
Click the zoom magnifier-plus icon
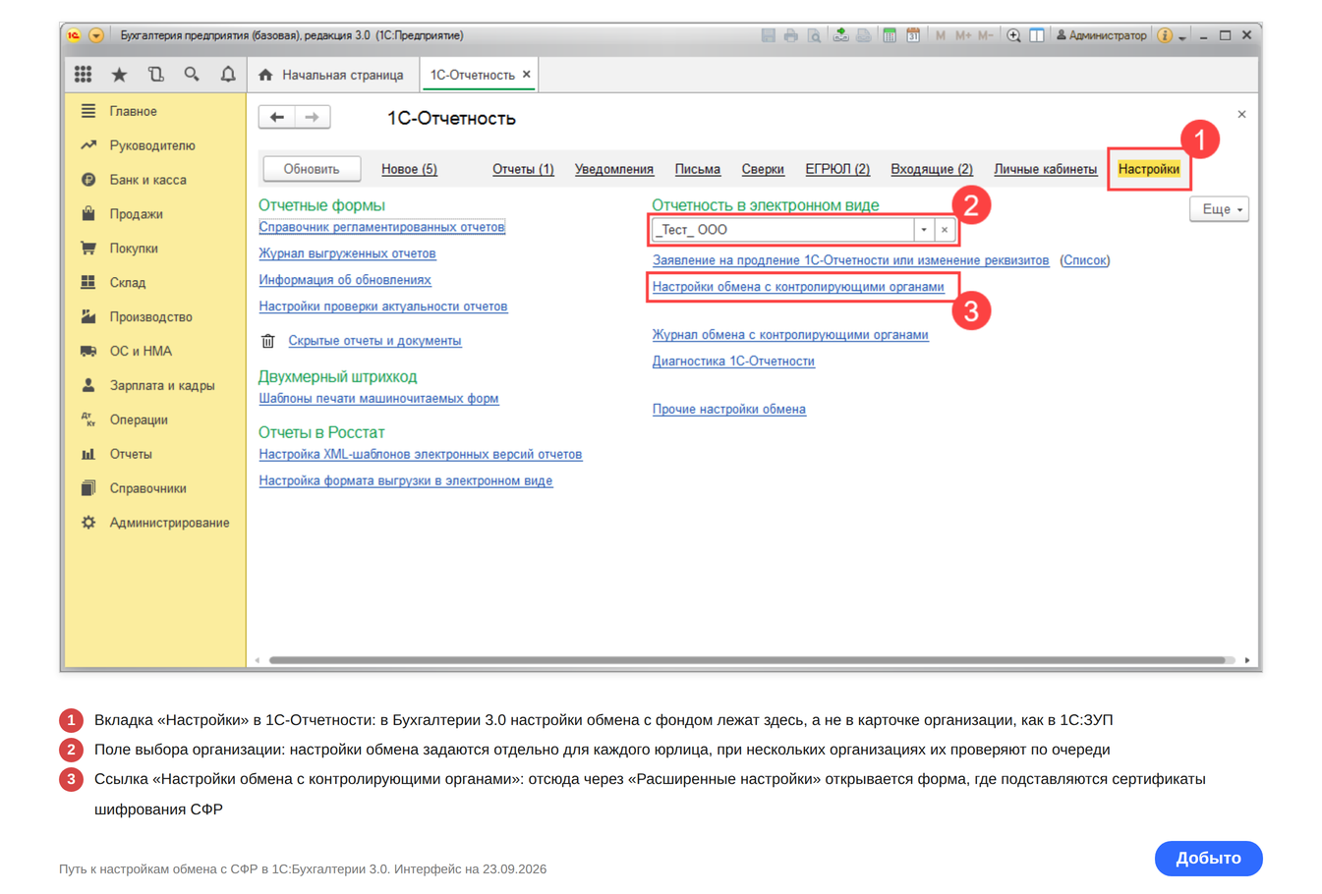tap(1013, 35)
